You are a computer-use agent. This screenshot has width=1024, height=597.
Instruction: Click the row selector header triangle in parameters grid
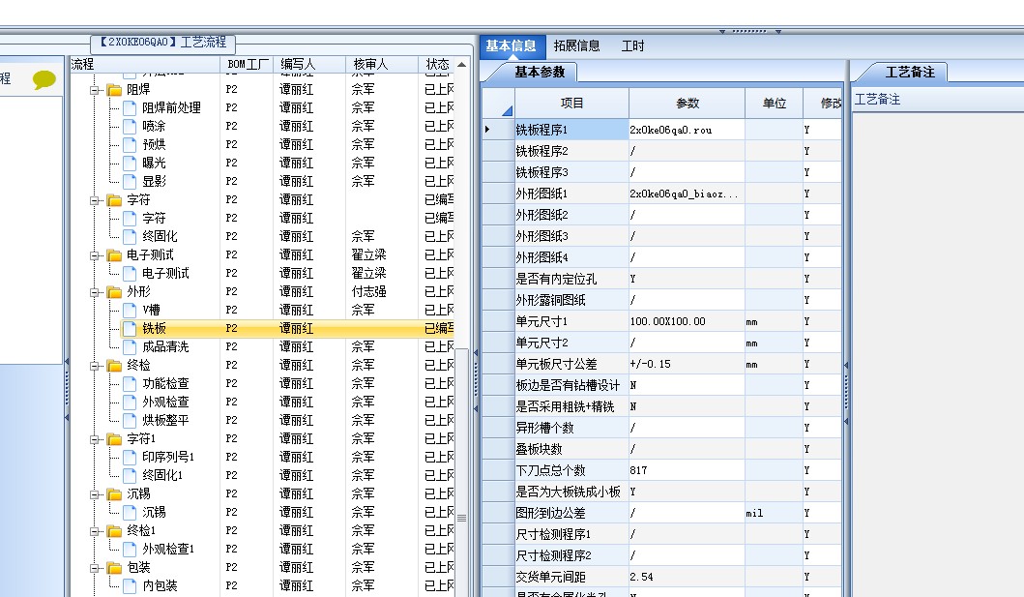(x=507, y=110)
